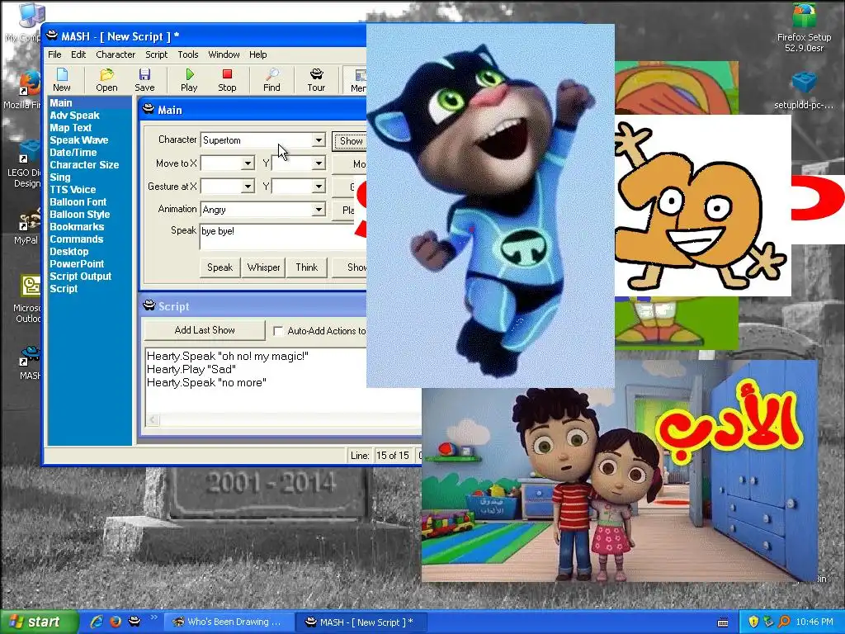
Task: Select Desktop in the sidebar
Action: [69, 252]
